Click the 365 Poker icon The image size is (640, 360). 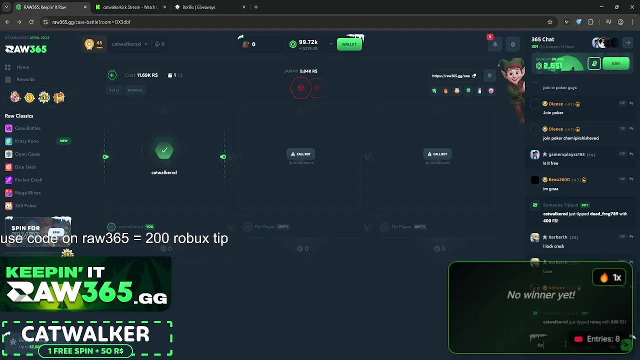(x=8, y=206)
